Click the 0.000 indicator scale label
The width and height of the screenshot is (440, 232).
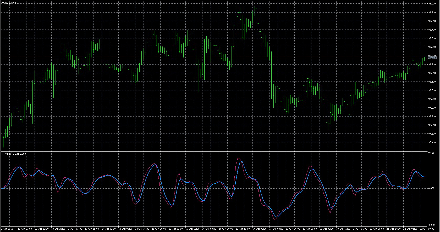pos(431,188)
